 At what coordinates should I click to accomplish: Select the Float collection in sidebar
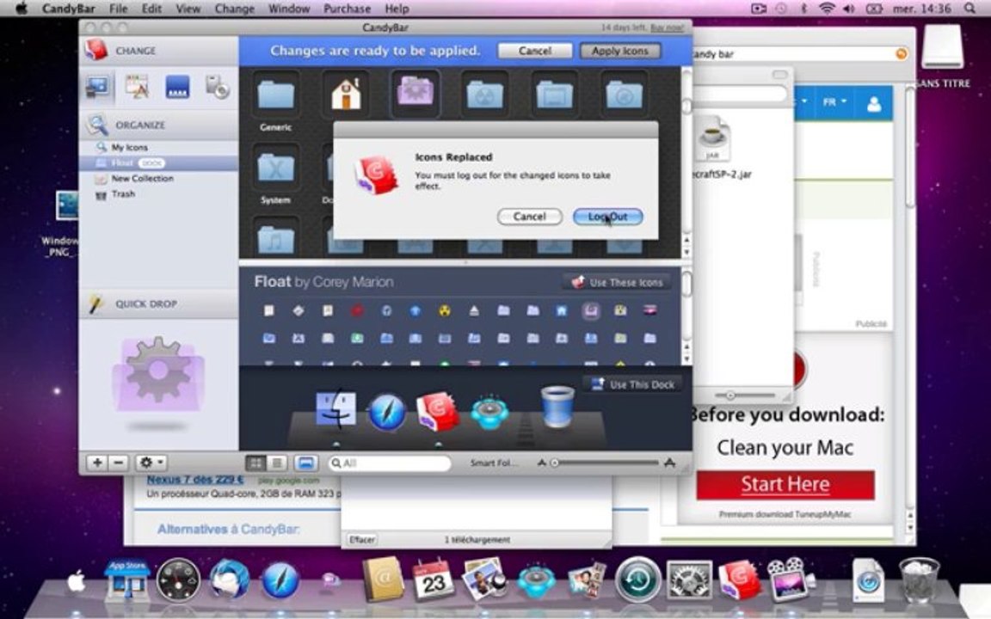(158, 163)
